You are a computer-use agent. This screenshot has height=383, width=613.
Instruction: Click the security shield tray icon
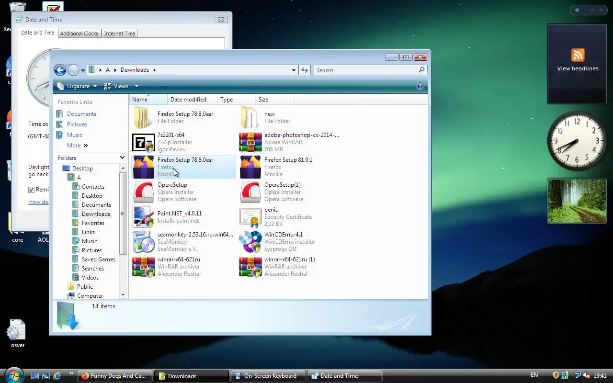pyautogui.click(x=556, y=375)
